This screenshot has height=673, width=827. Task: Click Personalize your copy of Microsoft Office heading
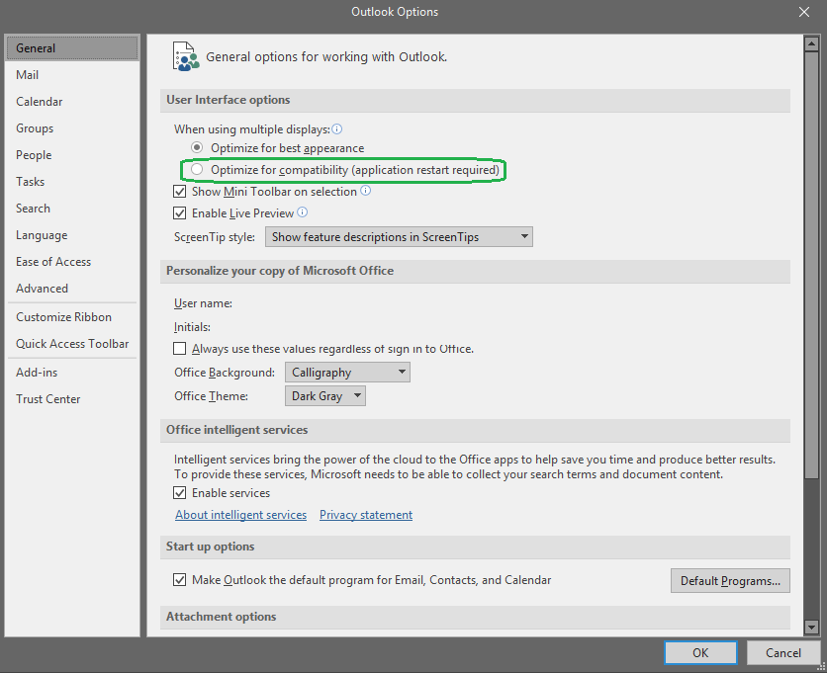click(280, 271)
